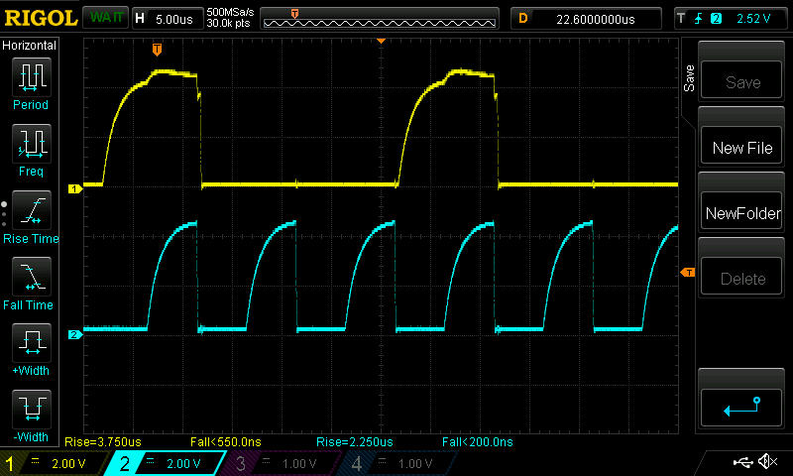This screenshot has width=793, height=476.
Task: Click the orange trigger level marker at right edge
Action: pyautogui.click(x=688, y=273)
